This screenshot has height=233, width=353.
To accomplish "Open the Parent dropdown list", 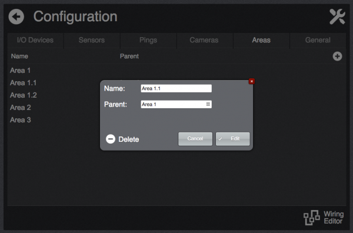I will coord(176,104).
